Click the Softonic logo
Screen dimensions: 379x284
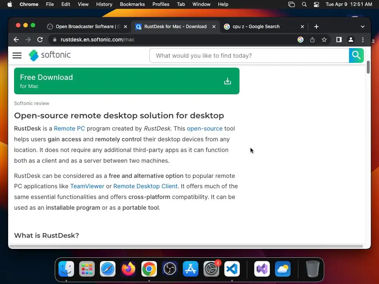(50, 55)
